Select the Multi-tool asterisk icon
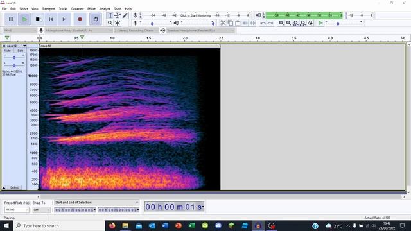This screenshot has width=411, height=231. point(118,23)
